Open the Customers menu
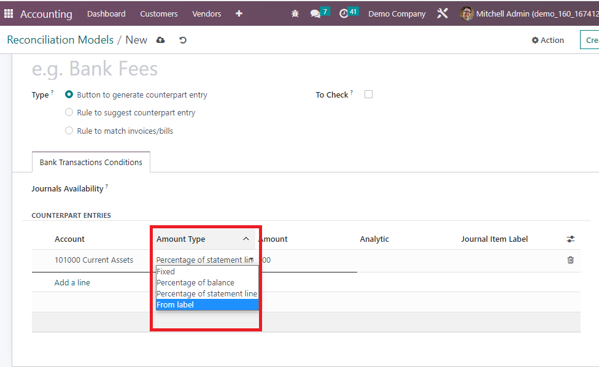Image resolution: width=599 pixels, height=367 pixels. pyautogui.click(x=158, y=14)
